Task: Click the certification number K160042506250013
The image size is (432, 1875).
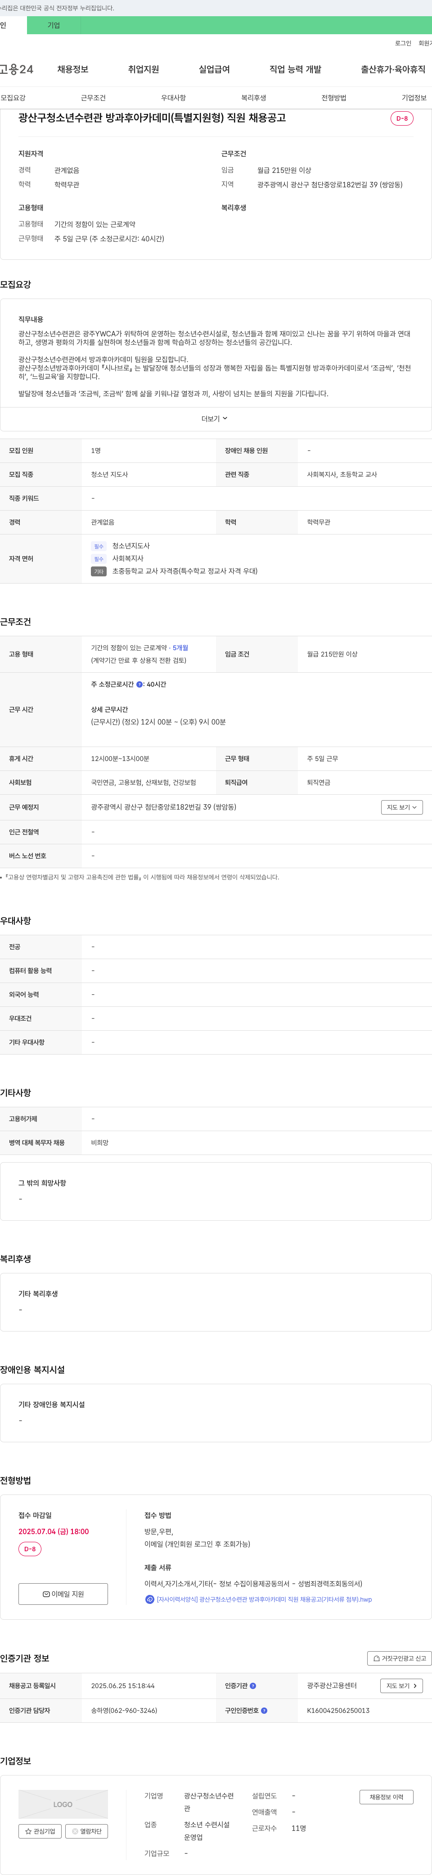Action: (x=338, y=1711)
